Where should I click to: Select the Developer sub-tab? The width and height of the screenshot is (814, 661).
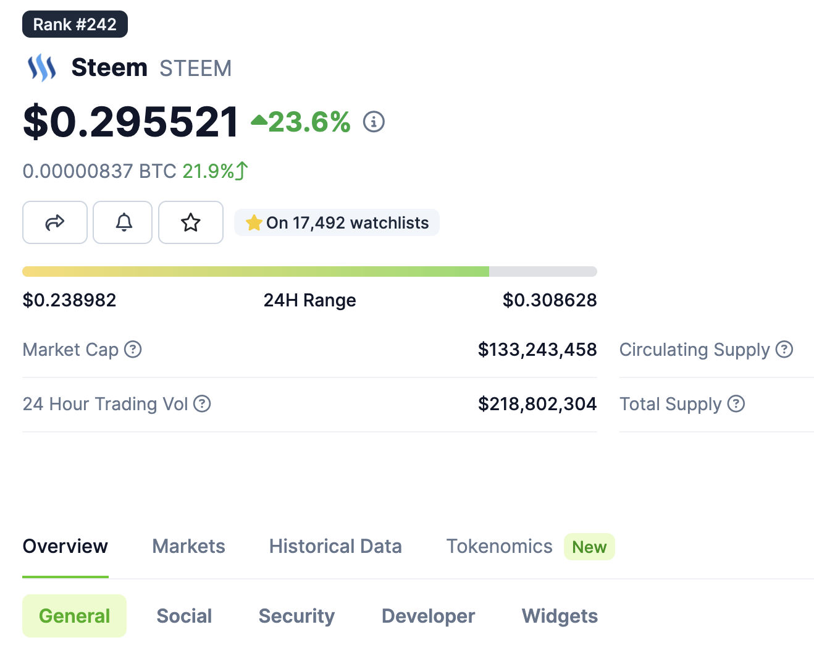click(429, 616)
